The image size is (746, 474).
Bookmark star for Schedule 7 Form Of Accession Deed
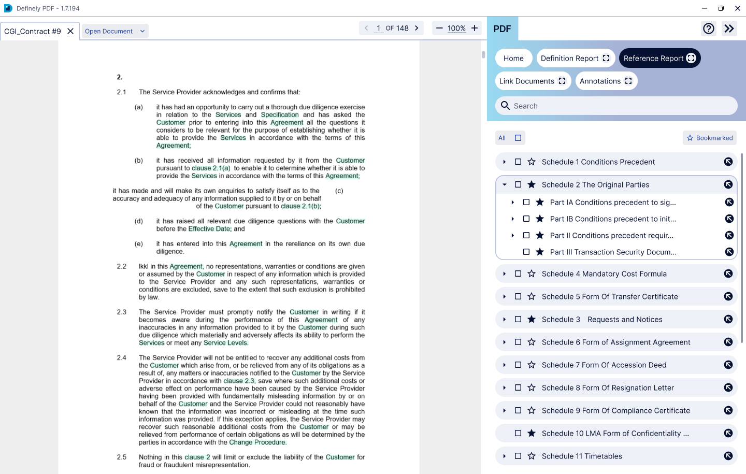click(532, 365)
